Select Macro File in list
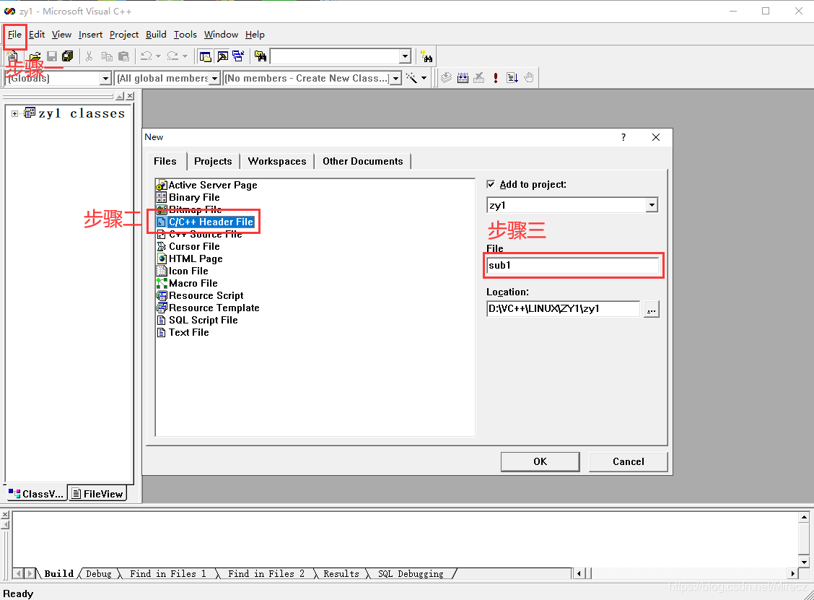Image resolution: width=814 pixels, height=600 pixels. 187,283
